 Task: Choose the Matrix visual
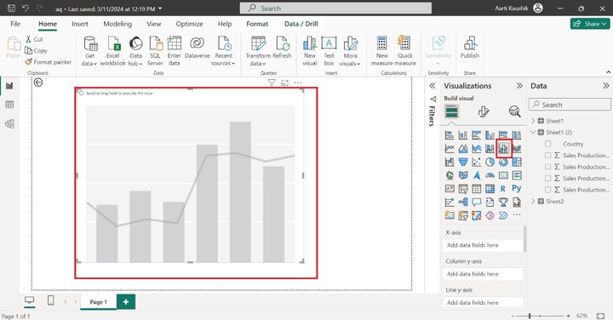[490, 189]
